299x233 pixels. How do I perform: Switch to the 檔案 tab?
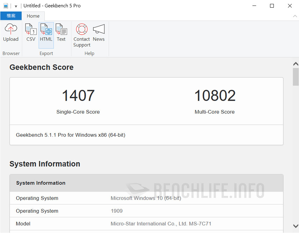[x=11, y=16]
